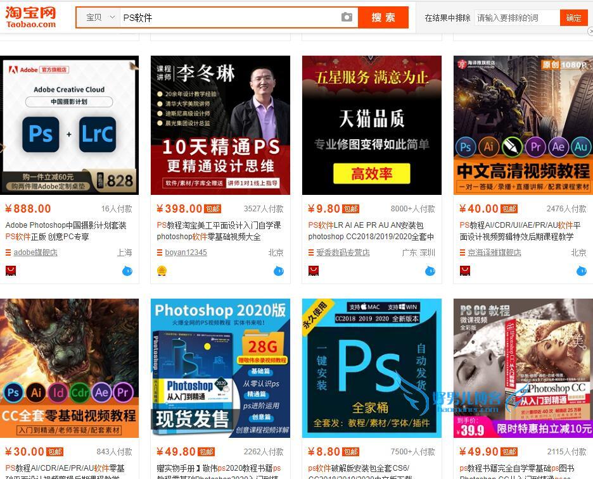Viewport: 593px width, 479px height.
Task: Click the 包邮 tag next to ¥398.00
Action: pos(212,209)
